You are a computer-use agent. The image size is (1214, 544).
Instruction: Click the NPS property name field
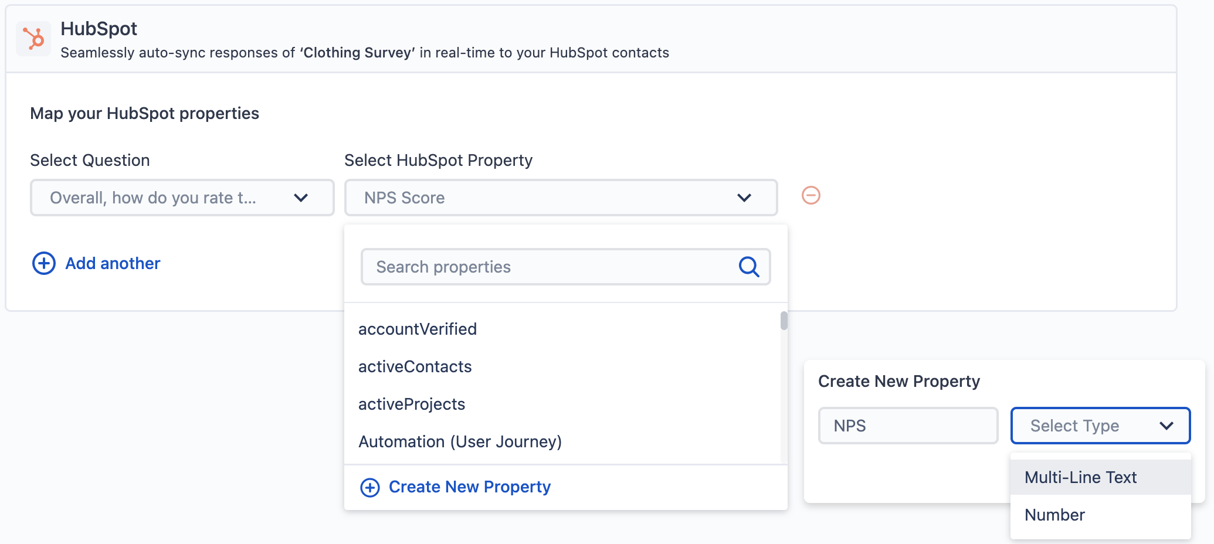908,426
